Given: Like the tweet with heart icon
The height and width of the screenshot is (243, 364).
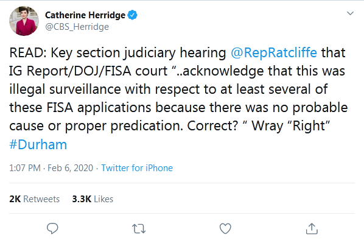Looking at the screenshot, I should [225, 228].
